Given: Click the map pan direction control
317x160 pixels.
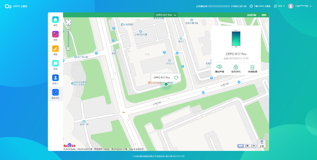Looking at the screenshot, I should (x=68, y=22).
